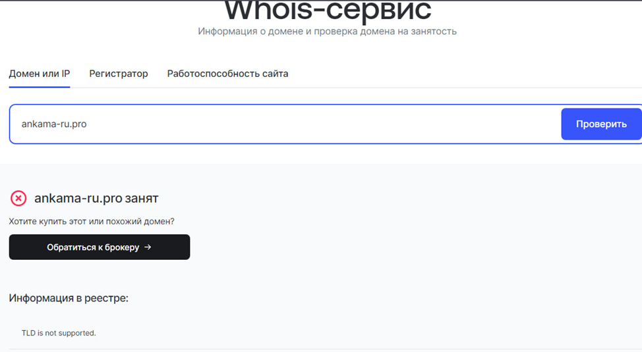Click the Информация в реестре heading
The width and height of the screenshot is (642, 352).
pyautogui.click(x=69, y=298)
